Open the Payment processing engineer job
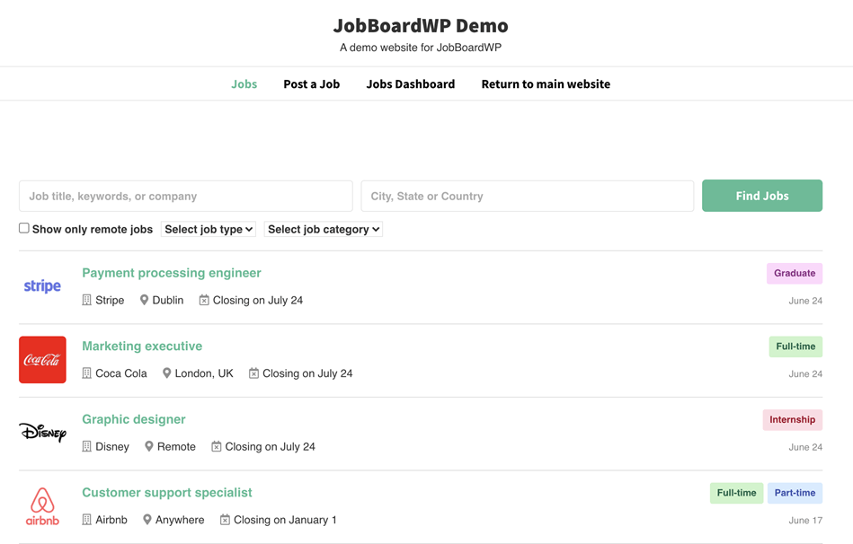Image resolution: width=853 pixels, height=544 pixels. pyautogui.click(x=172, y=273)
